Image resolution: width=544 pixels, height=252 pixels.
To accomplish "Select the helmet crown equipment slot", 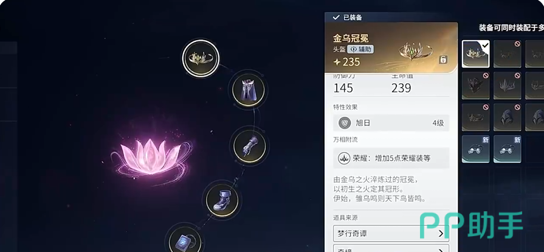I will [201, 58].
